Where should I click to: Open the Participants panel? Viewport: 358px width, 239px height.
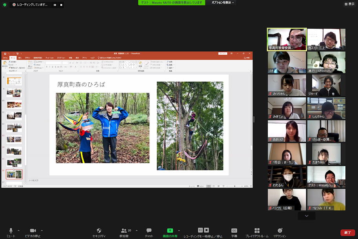(x=124, y=230)
